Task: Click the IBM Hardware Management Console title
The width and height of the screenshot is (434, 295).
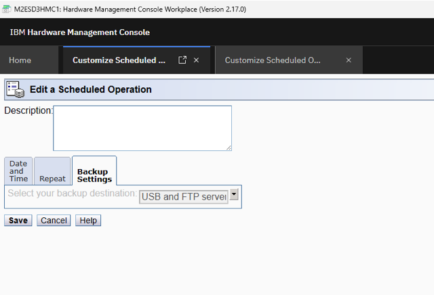Action: [80, 32]
